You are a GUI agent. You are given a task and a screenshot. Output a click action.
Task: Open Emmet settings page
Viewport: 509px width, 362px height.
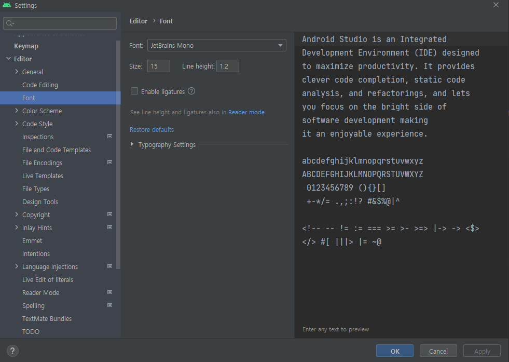(x=32, y=241)
